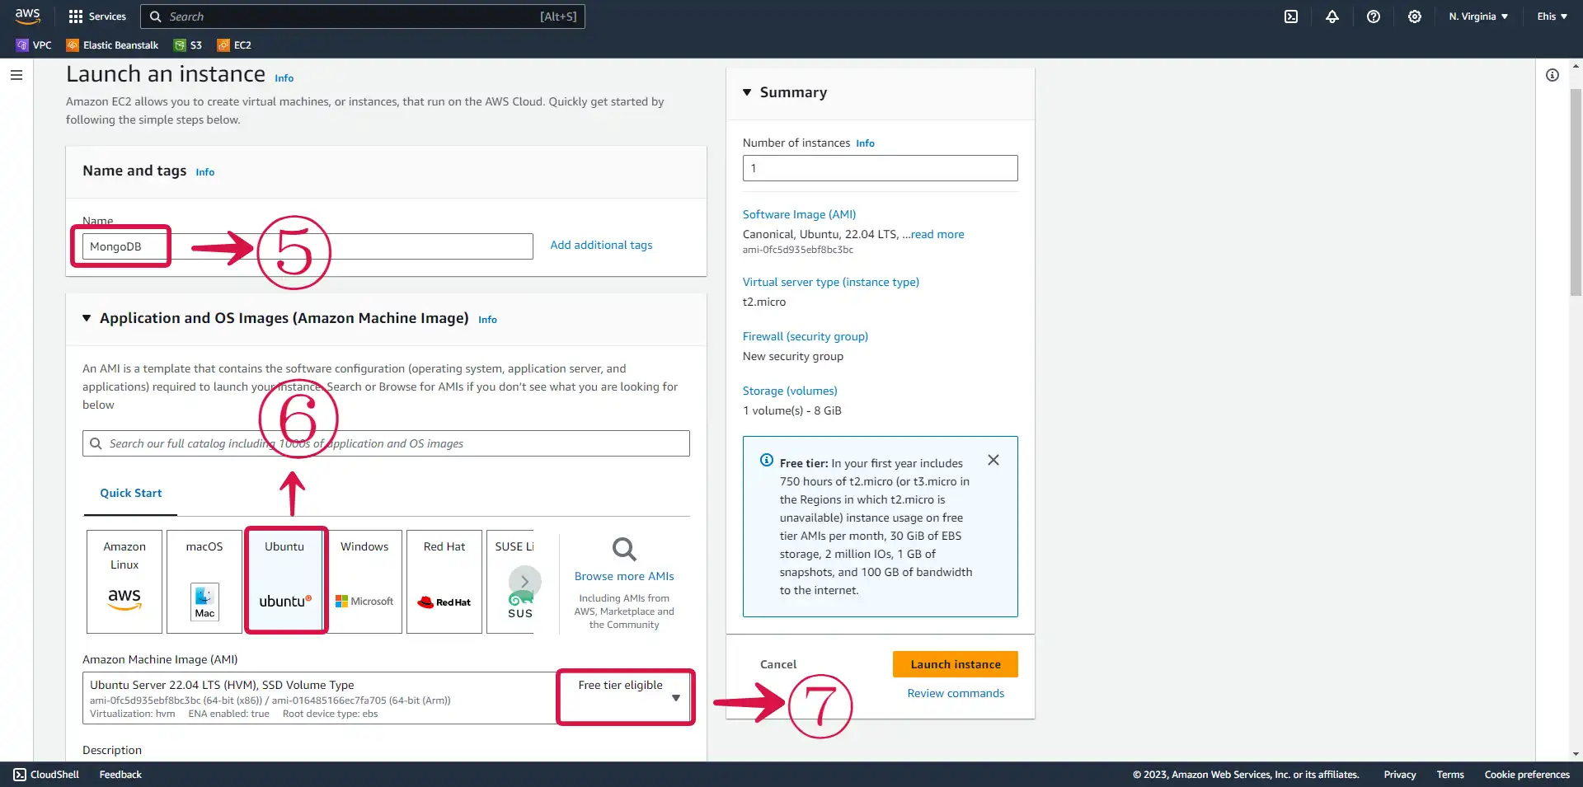Click the Browse more AMIs magnifier icon
Viewport: 1583px width, 787px height.
coord(624,550)
